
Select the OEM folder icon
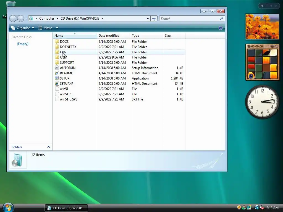click(x=57, y=57)
